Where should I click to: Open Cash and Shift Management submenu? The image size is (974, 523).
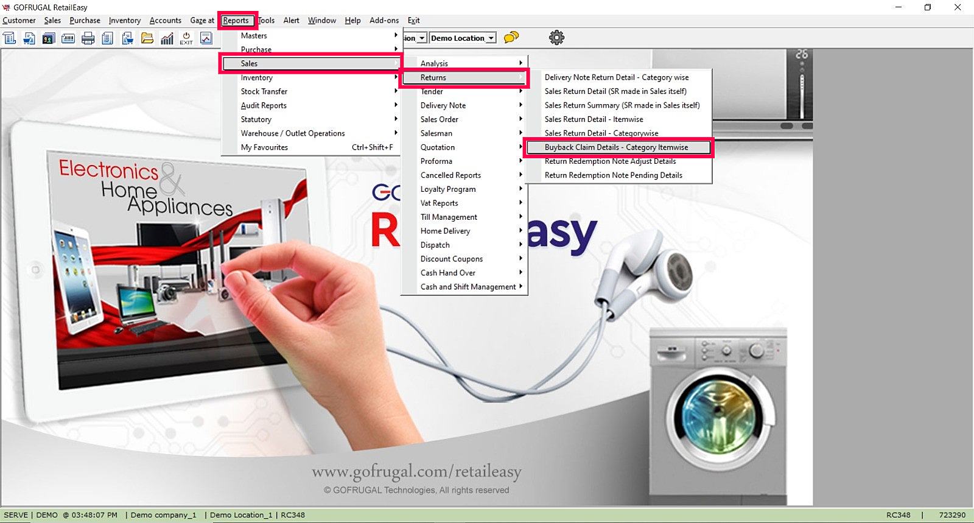[x=464, y=287]
